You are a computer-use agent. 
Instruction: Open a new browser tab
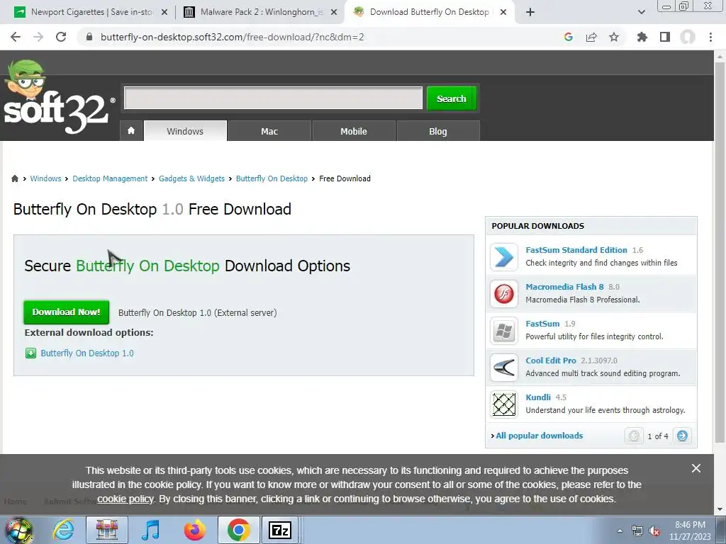click(530, 12)
